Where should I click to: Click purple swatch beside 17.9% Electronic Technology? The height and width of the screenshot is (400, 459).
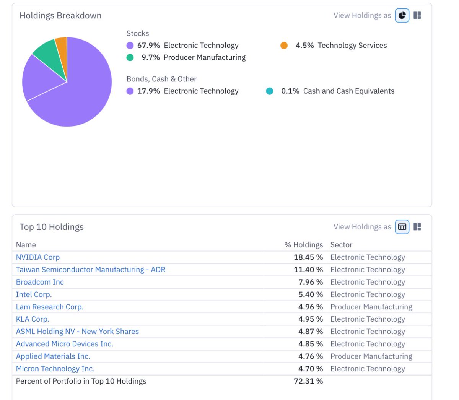130,91
